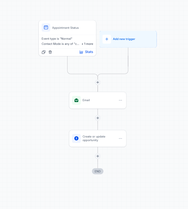Open the Create or update opportunity card
This screenshot has width=188, height=209.
click(98, 138)
